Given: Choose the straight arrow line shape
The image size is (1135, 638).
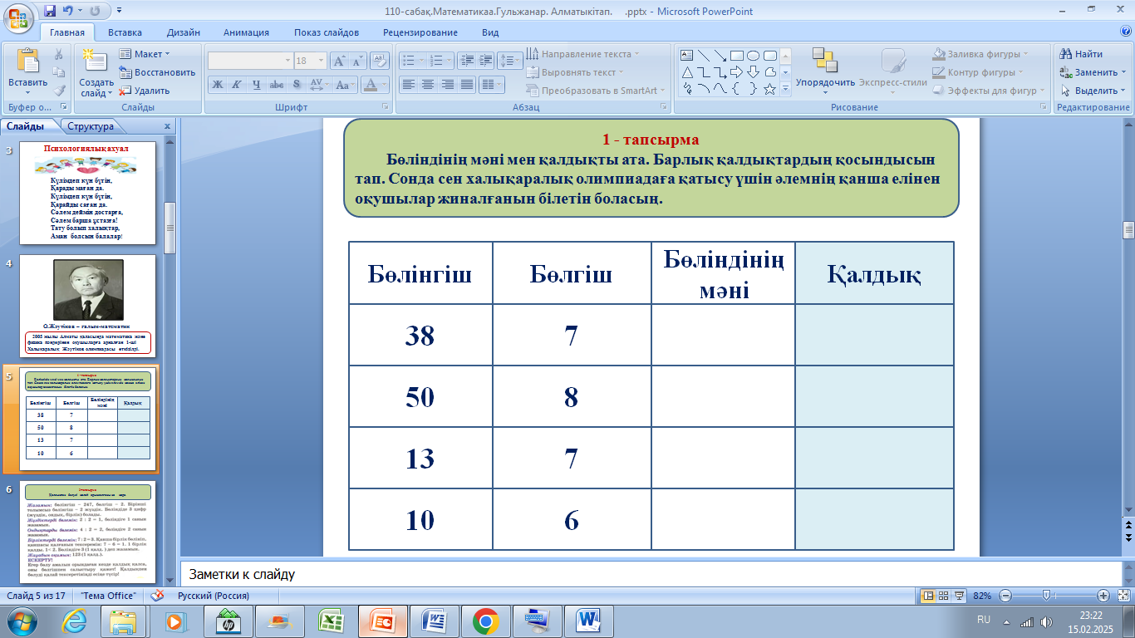Looking at the screenshot, I should [720, 56].
